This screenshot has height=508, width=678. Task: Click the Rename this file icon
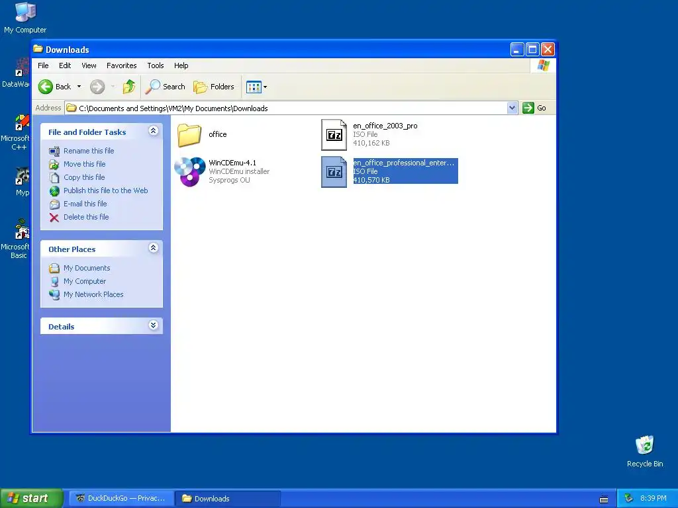pyautogui.click(x=54, y=151)
